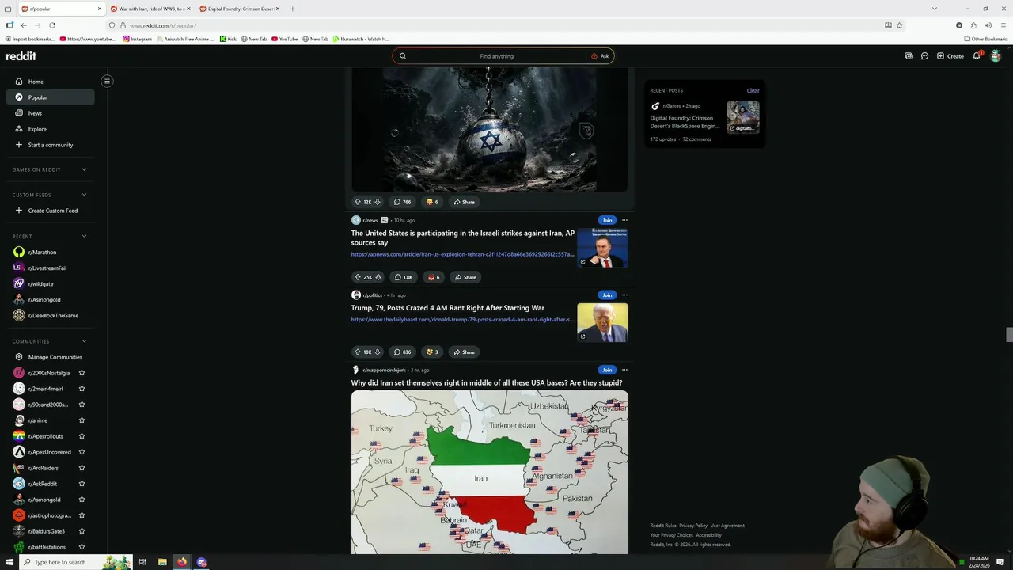Viewport: 1013px width, 570px height.
Task: Toggle favorite star for r/BaldursGate3
Action: click(x=82, y=531)
